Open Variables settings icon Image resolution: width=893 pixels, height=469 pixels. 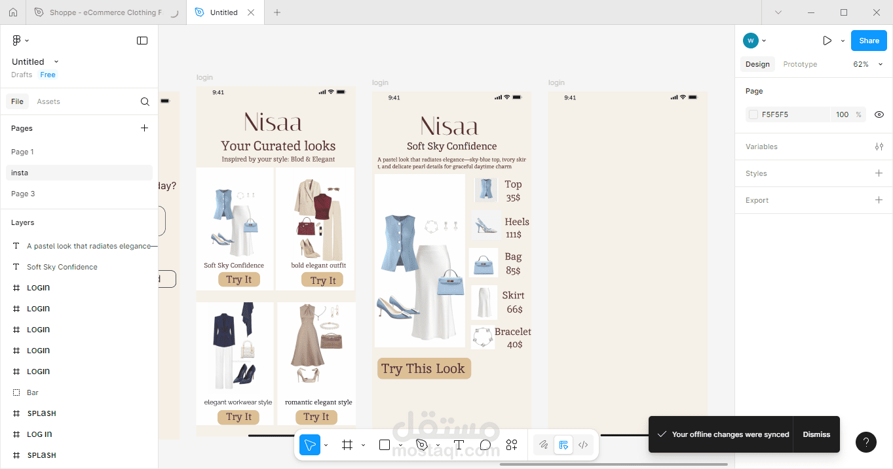[879, 147]
